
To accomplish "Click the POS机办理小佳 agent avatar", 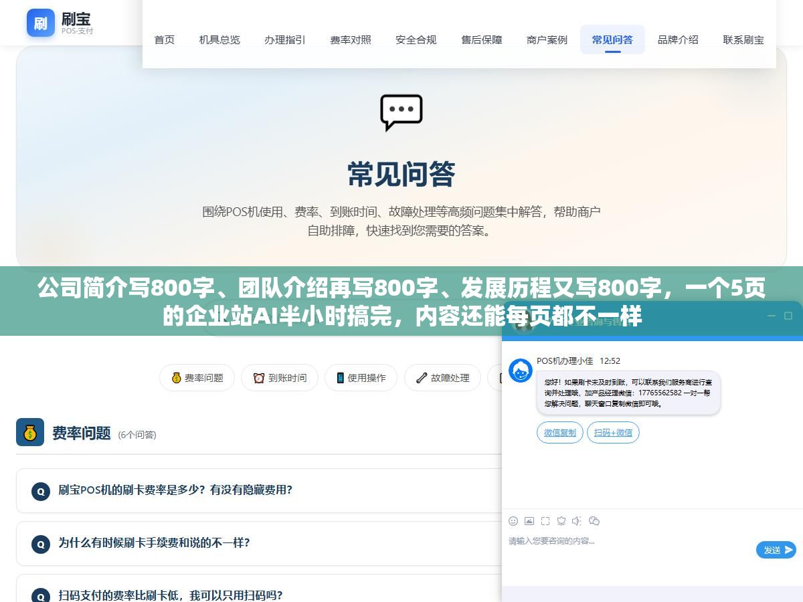I will click(x=521, y=371).
